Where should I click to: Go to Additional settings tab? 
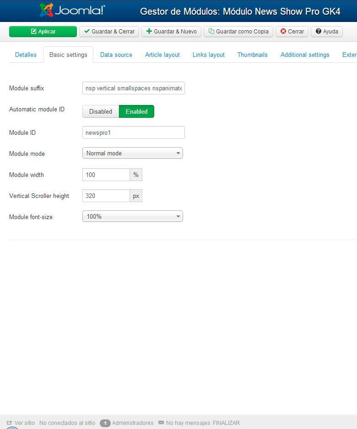pos(305,55)
